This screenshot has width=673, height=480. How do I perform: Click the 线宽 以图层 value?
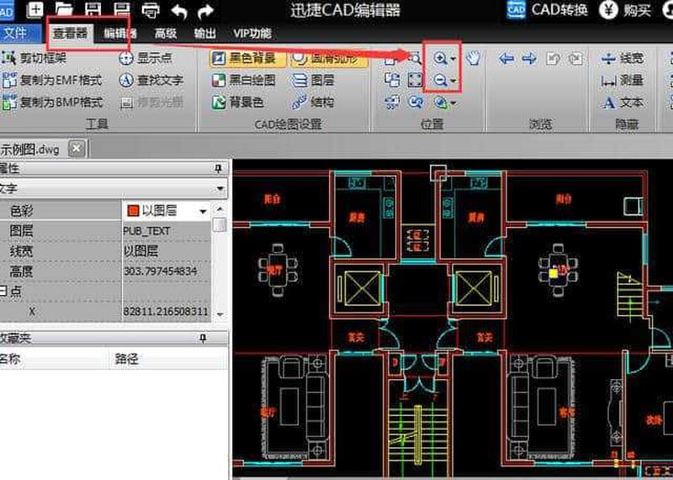pos(140,251)
